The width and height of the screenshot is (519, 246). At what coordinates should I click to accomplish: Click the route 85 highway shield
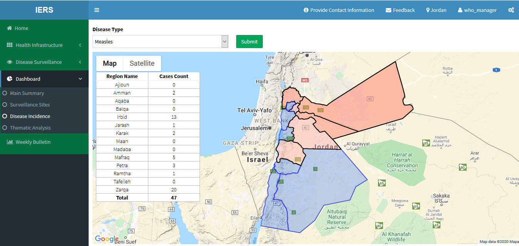426,143
